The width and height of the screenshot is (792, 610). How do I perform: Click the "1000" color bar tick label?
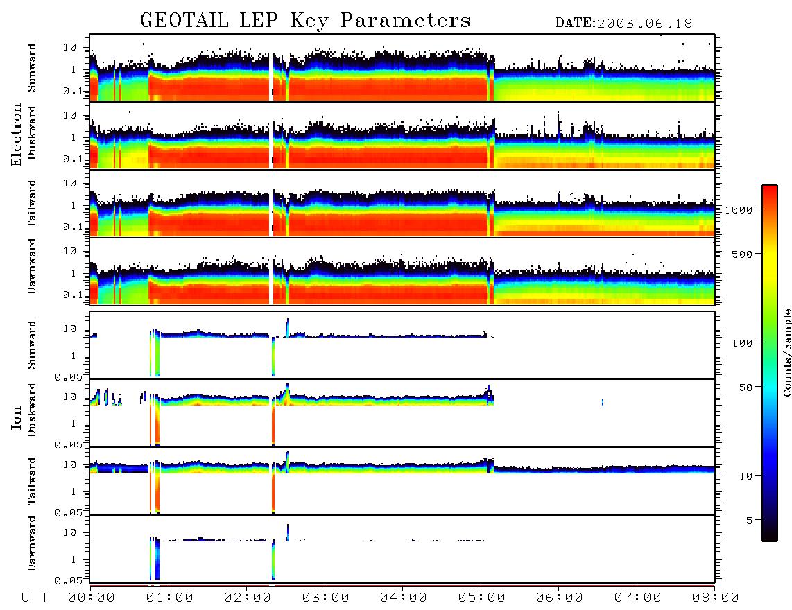(x=739, y=209)
